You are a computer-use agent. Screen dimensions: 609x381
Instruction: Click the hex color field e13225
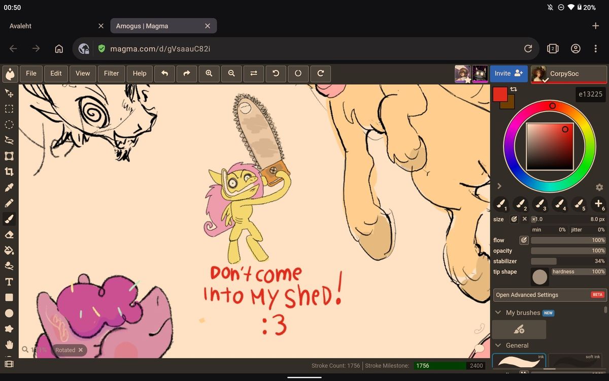(590, 94)
